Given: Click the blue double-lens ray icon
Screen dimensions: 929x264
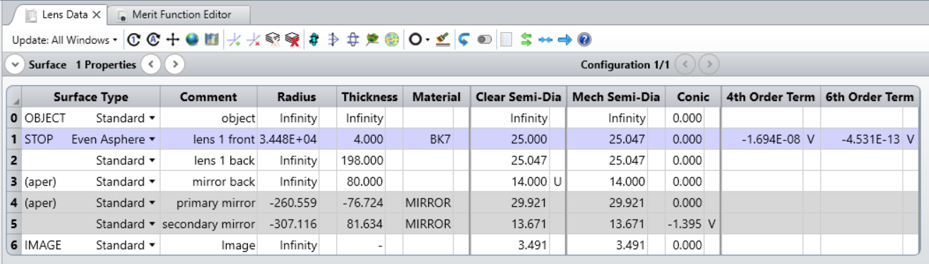Looking at the screenshot, I should 353,40.
